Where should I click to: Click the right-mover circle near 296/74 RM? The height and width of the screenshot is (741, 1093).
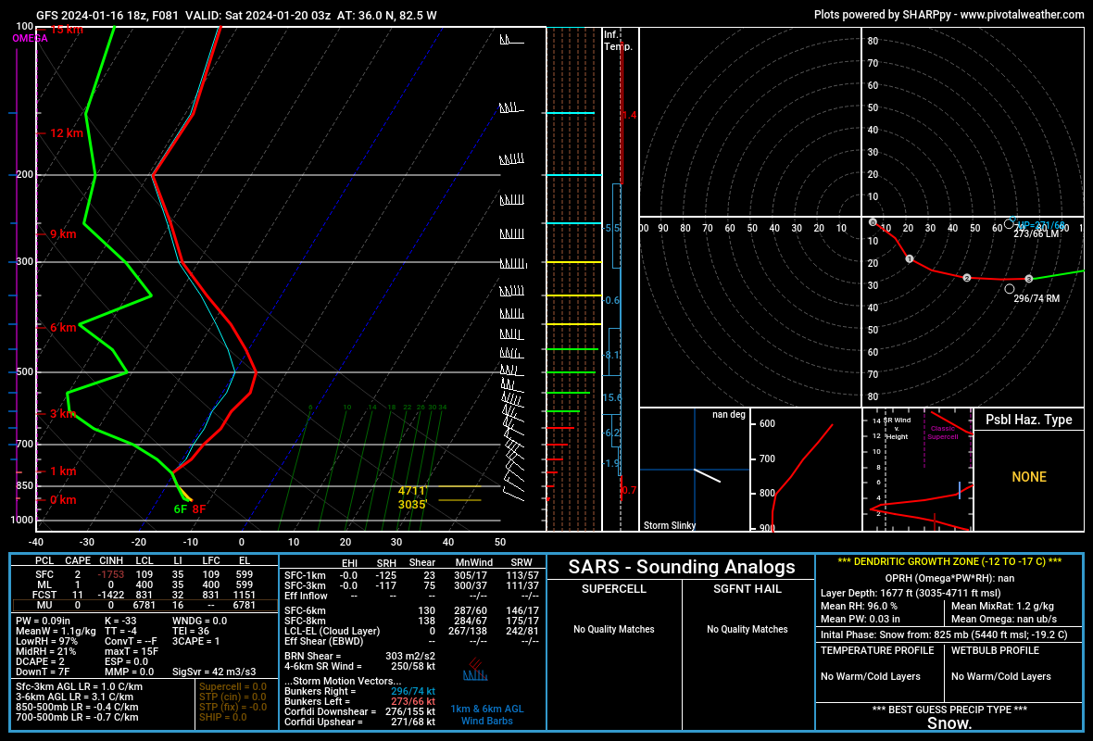[x=1010, y=289]
